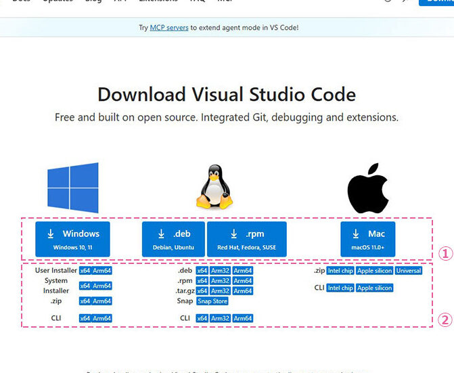Choose x64 for Linux .tar.gz archive
The image size is (454, 373).
(202, 291)
